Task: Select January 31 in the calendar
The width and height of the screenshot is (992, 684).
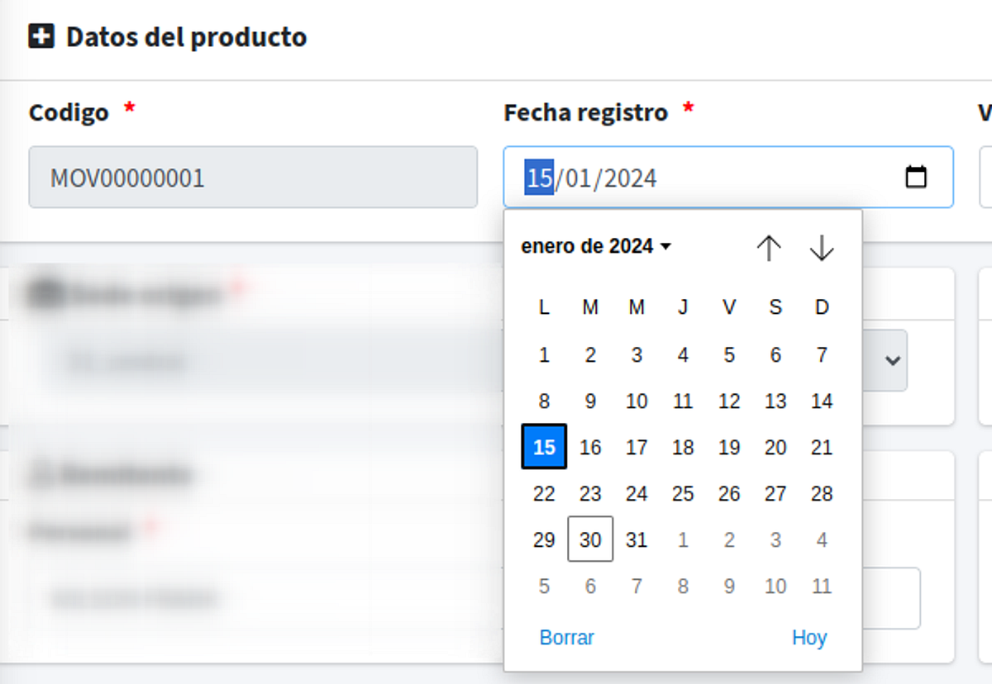Action: (636, 539)
